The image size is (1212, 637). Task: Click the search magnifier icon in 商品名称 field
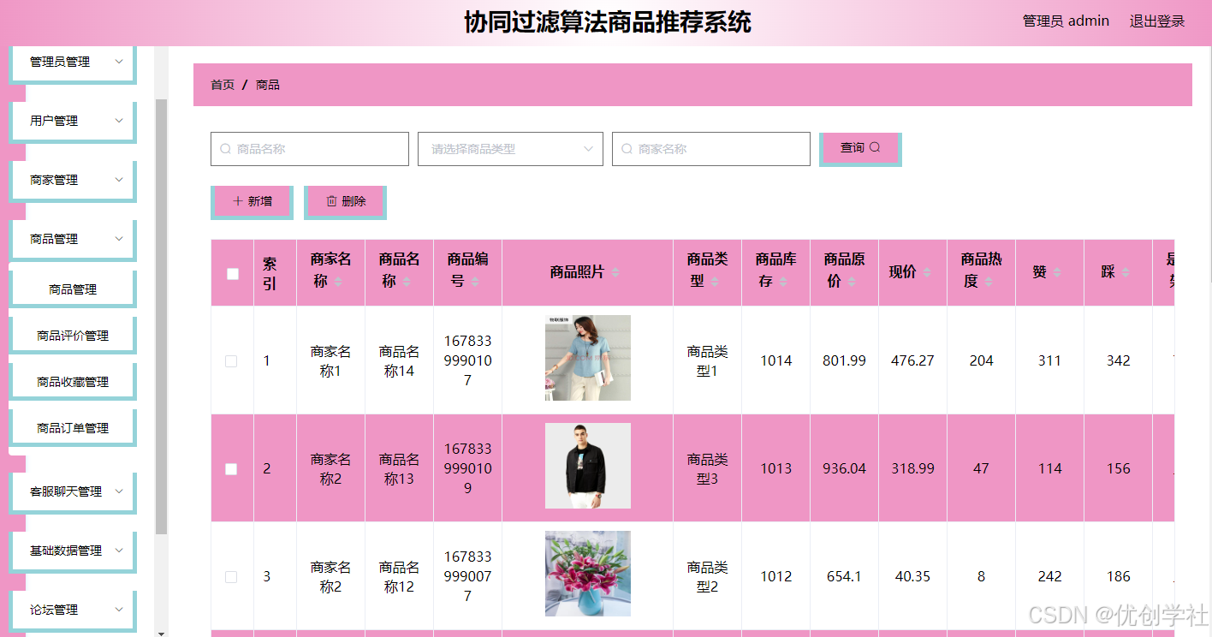226,149
